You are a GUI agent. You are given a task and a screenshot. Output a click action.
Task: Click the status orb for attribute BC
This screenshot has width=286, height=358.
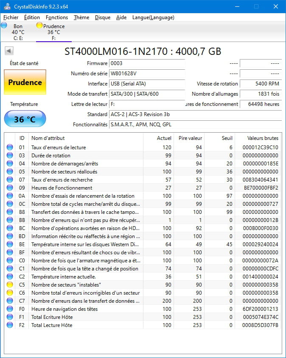[10, 228]
